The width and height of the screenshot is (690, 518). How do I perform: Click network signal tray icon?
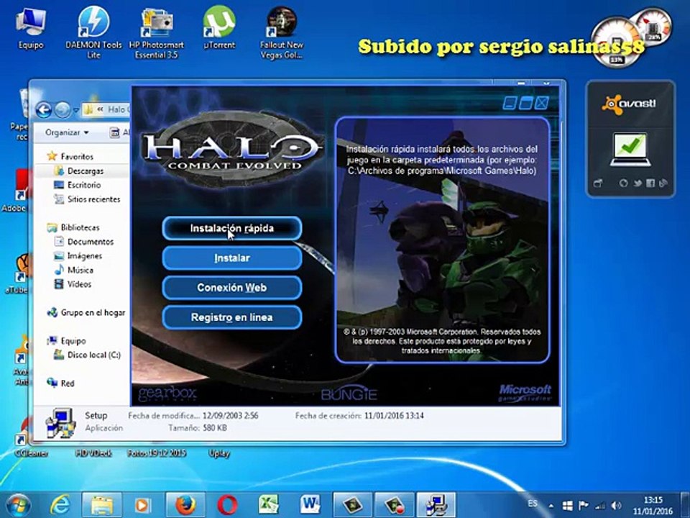599,506
